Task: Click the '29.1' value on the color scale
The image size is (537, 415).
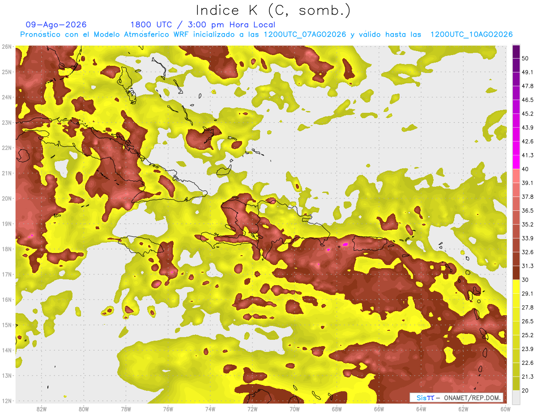Action: click(x=528, y=294)
